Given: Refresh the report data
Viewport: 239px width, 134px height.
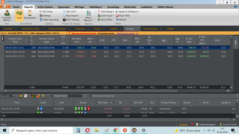Looking at the screenshot, I should pyautogui.click(x=121, y=20).
